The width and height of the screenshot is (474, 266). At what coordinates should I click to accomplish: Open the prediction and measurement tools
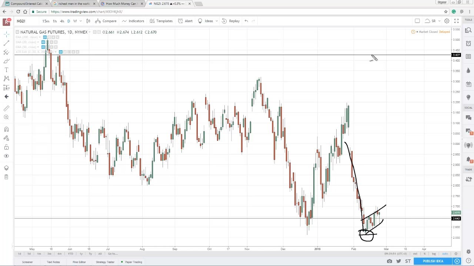point(6,87)
